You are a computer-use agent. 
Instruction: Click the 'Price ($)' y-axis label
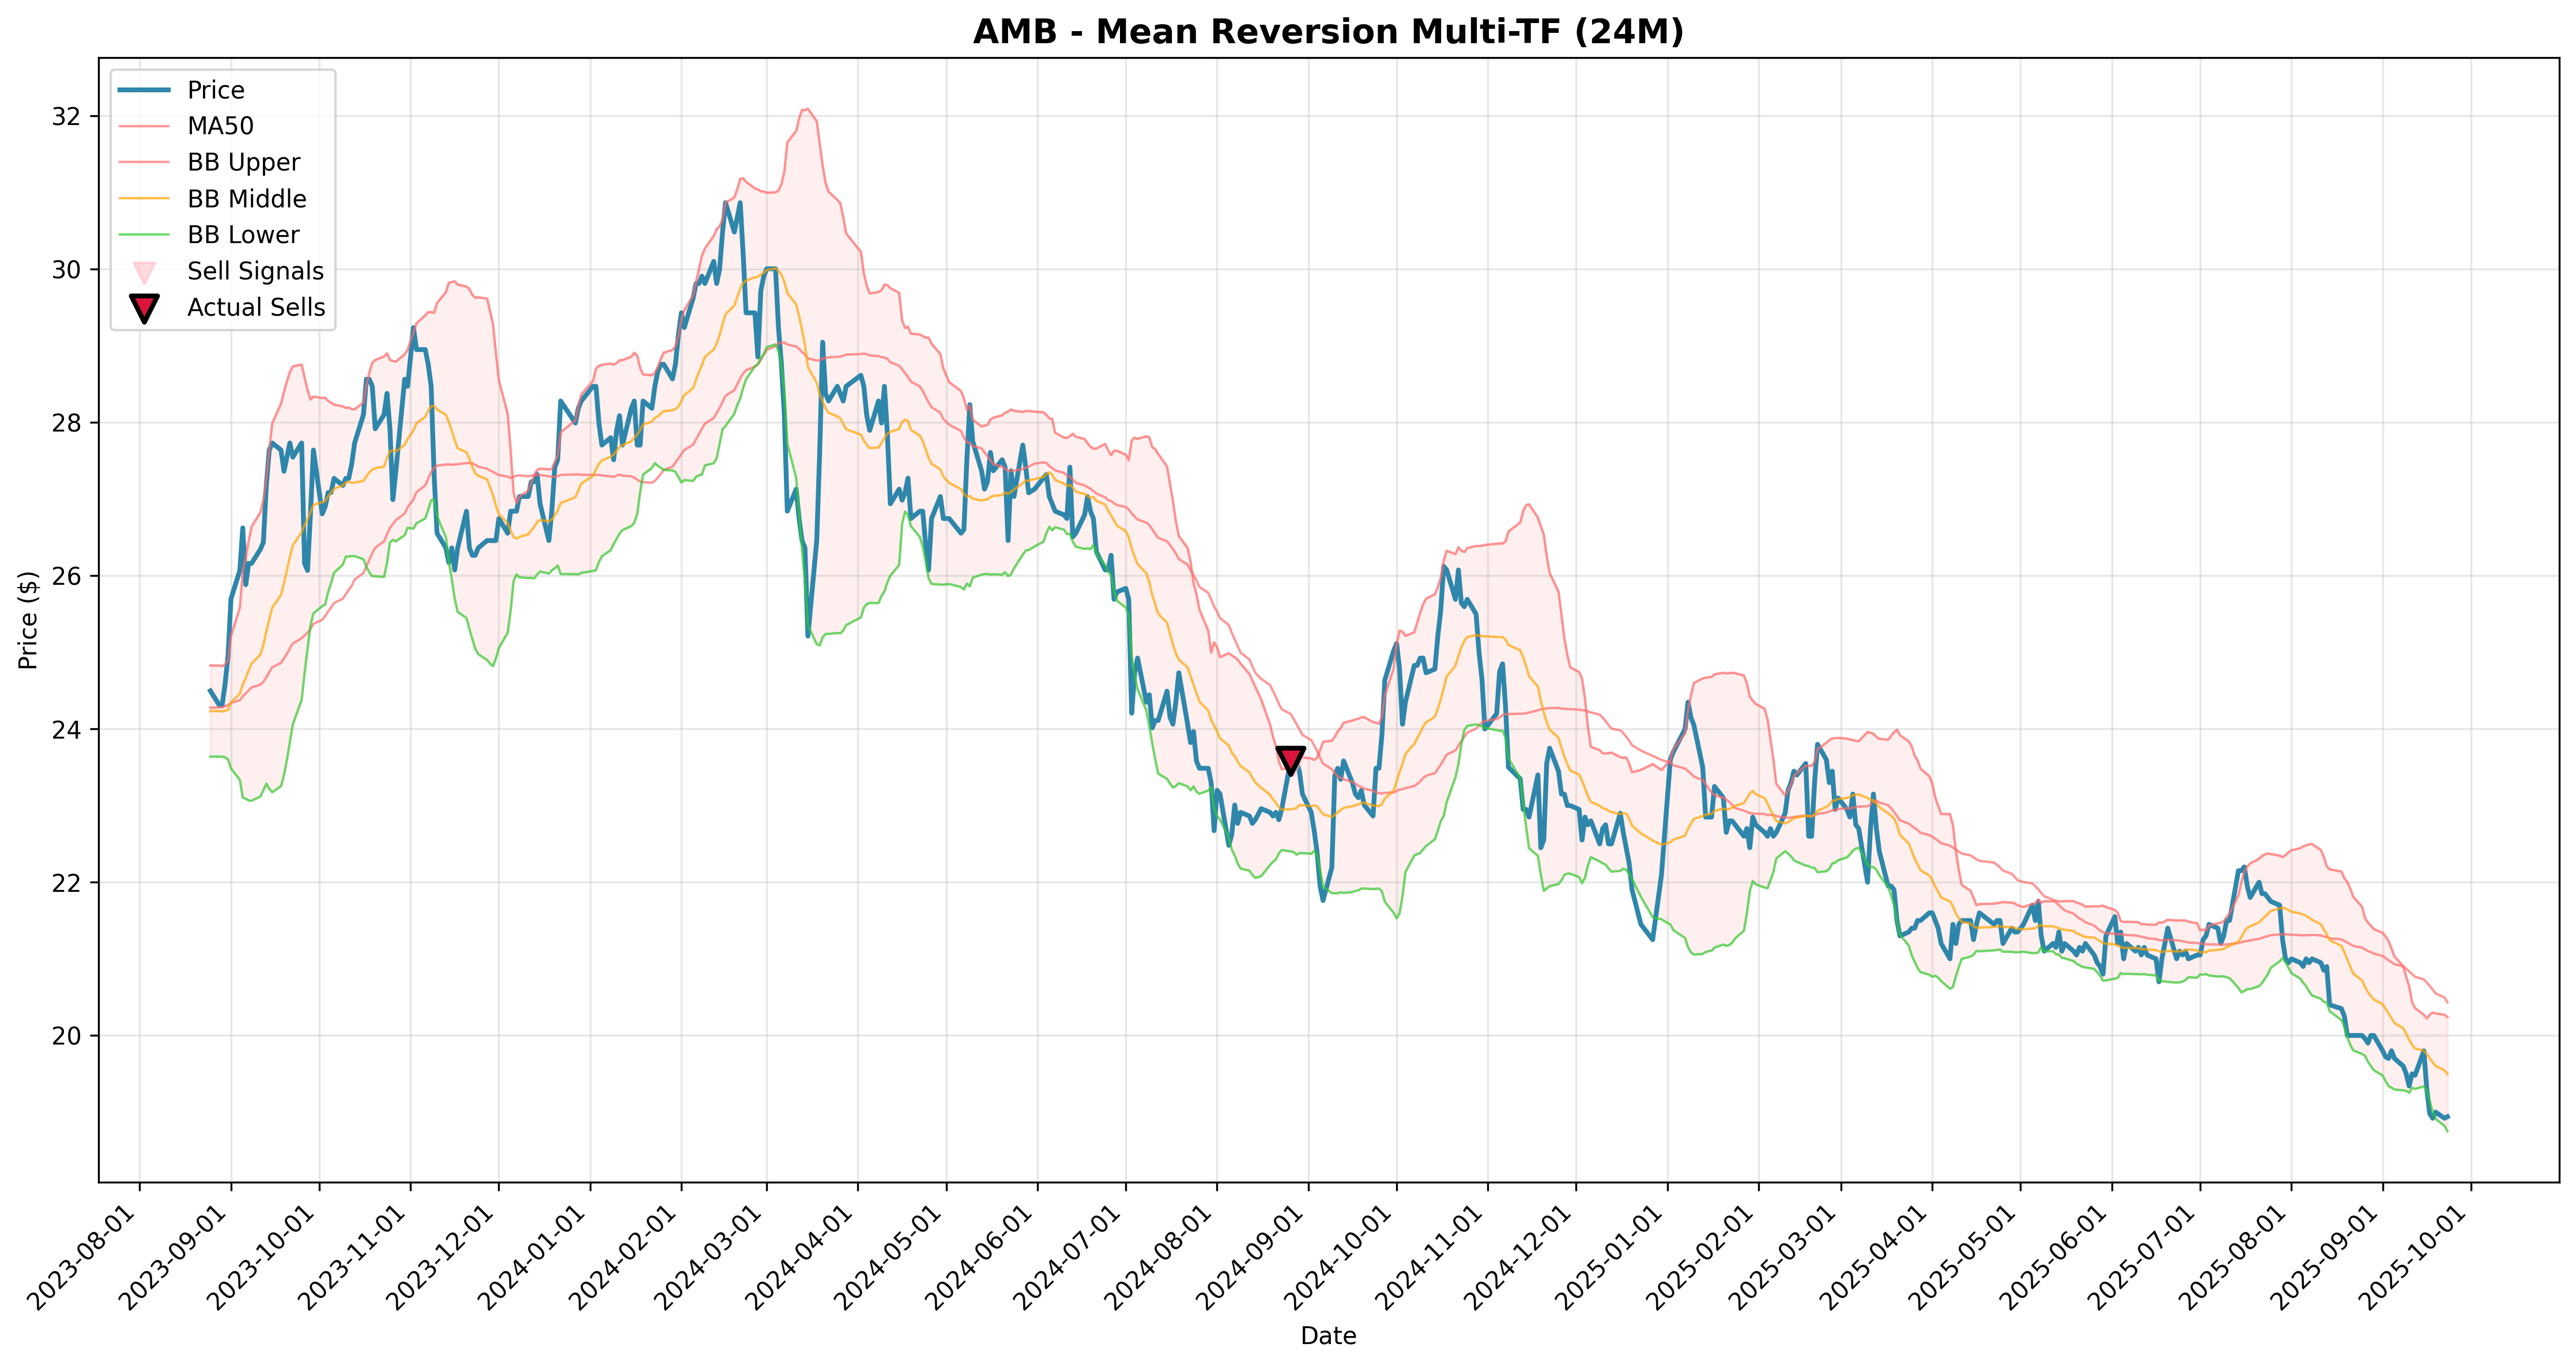tap(28, 619)
